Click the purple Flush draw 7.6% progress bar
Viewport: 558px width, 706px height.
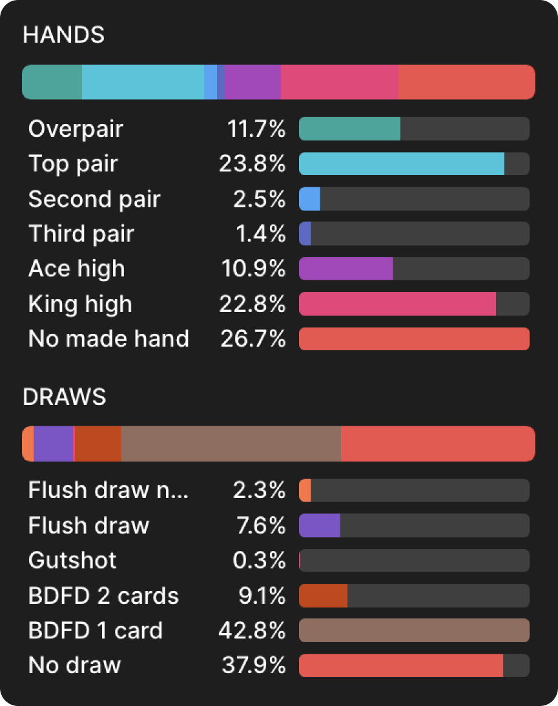click(x=320, y=525)
